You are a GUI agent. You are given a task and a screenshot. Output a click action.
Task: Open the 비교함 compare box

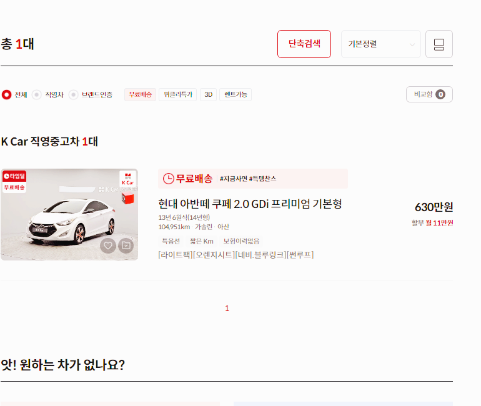429,94
